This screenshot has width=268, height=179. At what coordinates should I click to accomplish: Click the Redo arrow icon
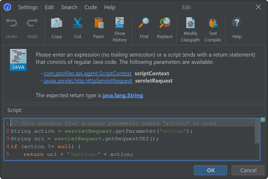point(32,23)
